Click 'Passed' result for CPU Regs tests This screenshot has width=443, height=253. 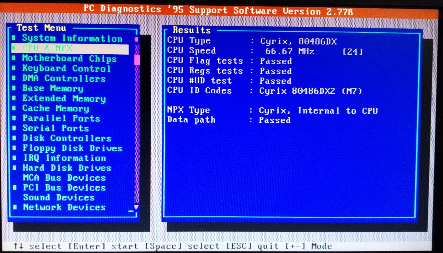click(276, 71)
